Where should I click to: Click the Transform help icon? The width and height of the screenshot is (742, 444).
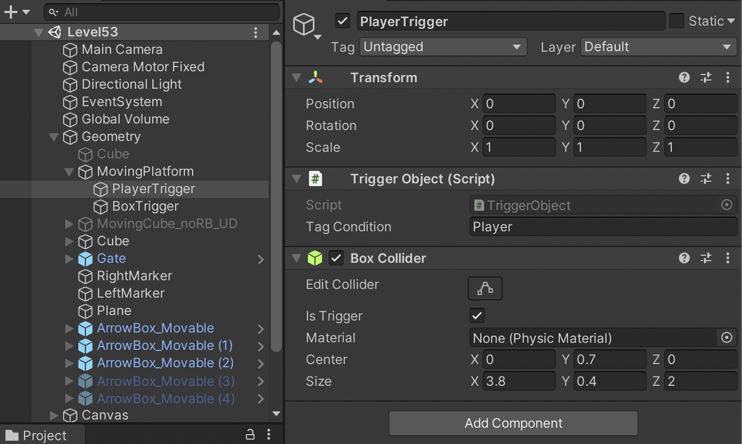click(x=684, y=77)
